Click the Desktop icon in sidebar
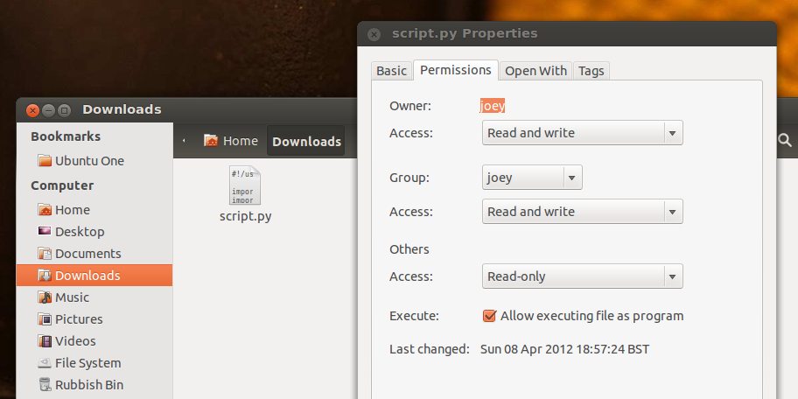 (x=45, y=232)
